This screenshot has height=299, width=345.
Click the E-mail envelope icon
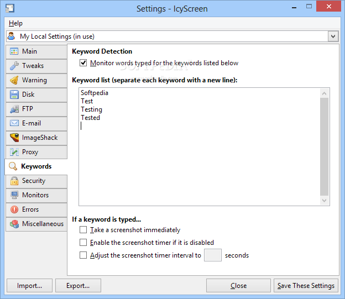(14, 123)
